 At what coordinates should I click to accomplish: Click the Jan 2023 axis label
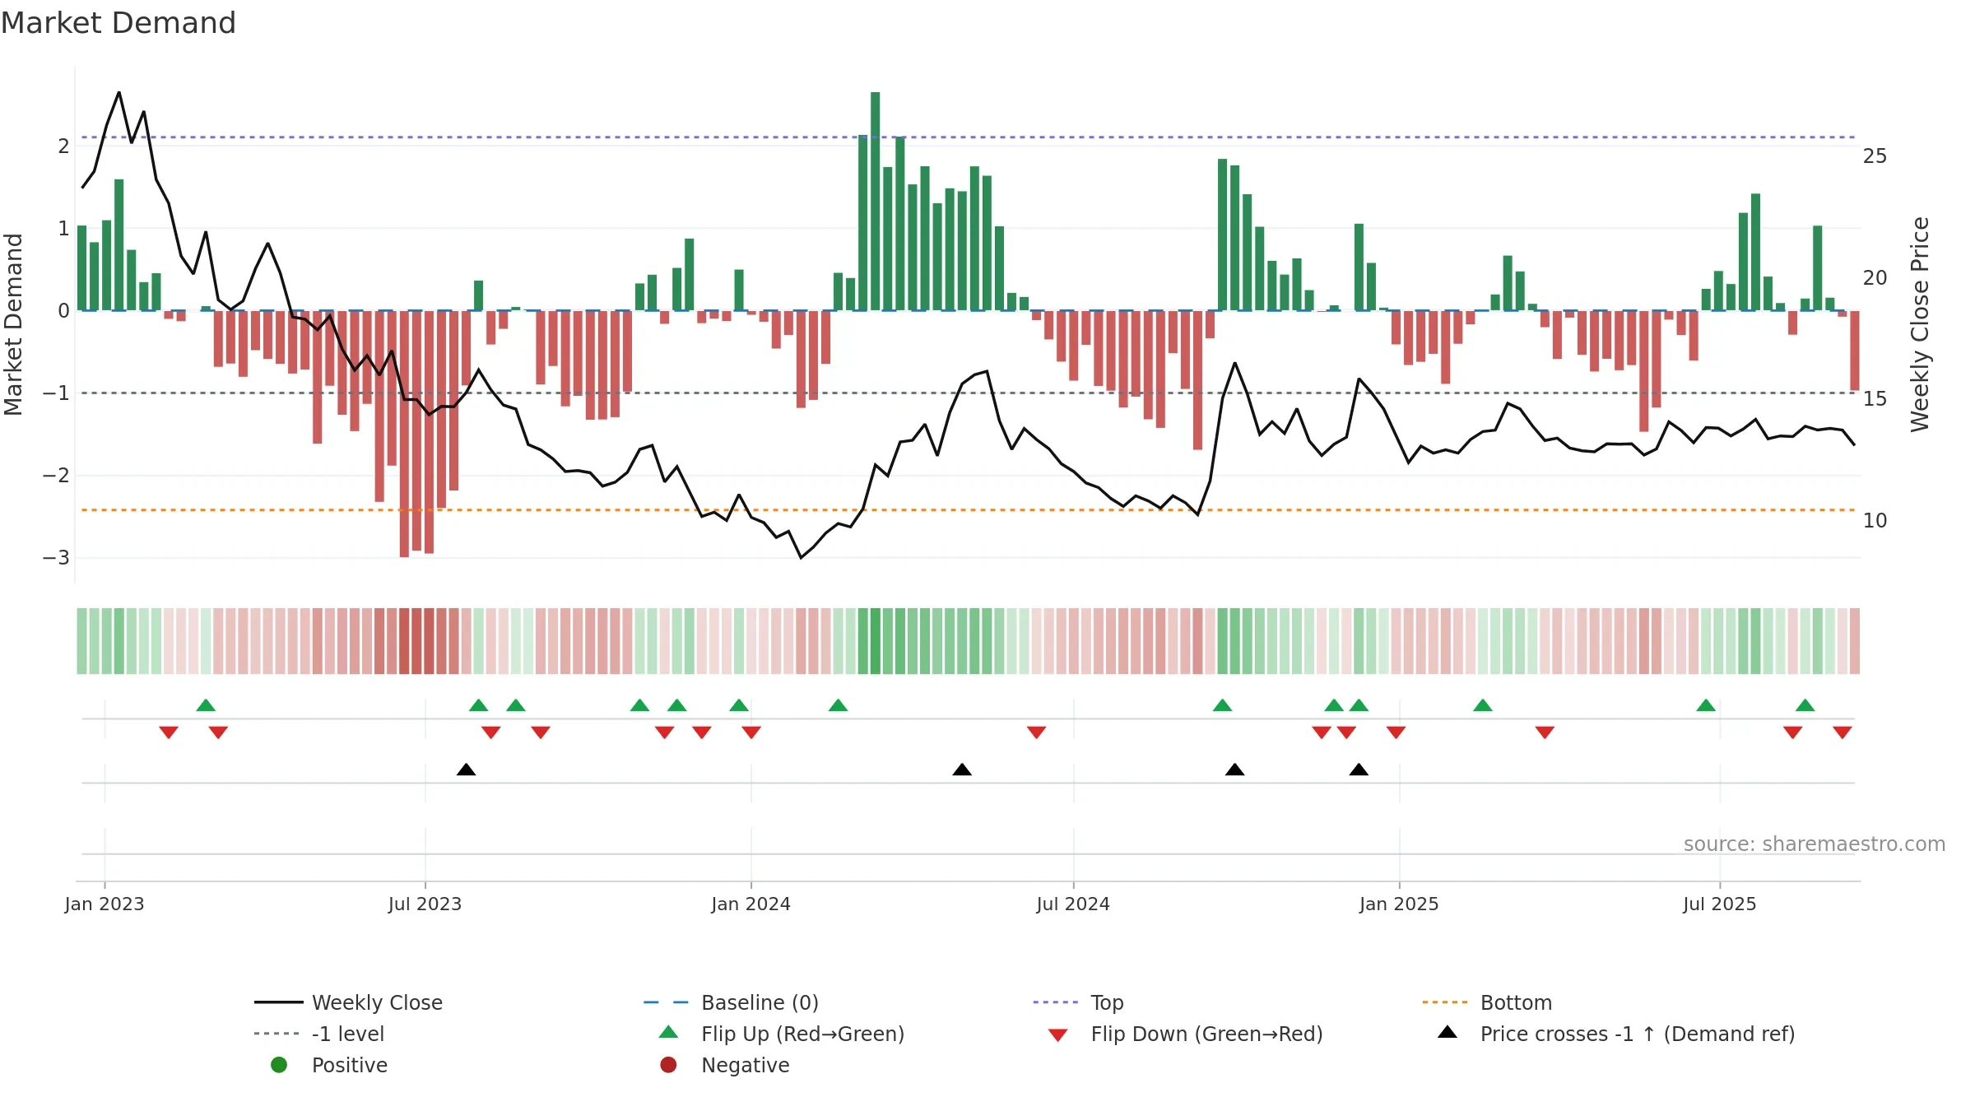pos(105,904)
